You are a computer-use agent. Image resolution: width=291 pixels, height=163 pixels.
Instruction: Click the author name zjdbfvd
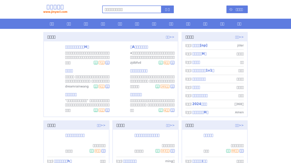(x=135, y=63)
